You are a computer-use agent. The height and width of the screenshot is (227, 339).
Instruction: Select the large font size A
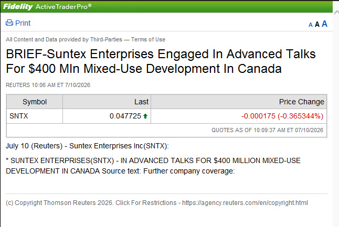(x=324, y=24)
